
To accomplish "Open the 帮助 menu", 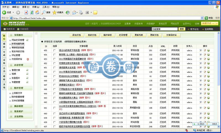I will pyautogui.click(x=56, y=7).
